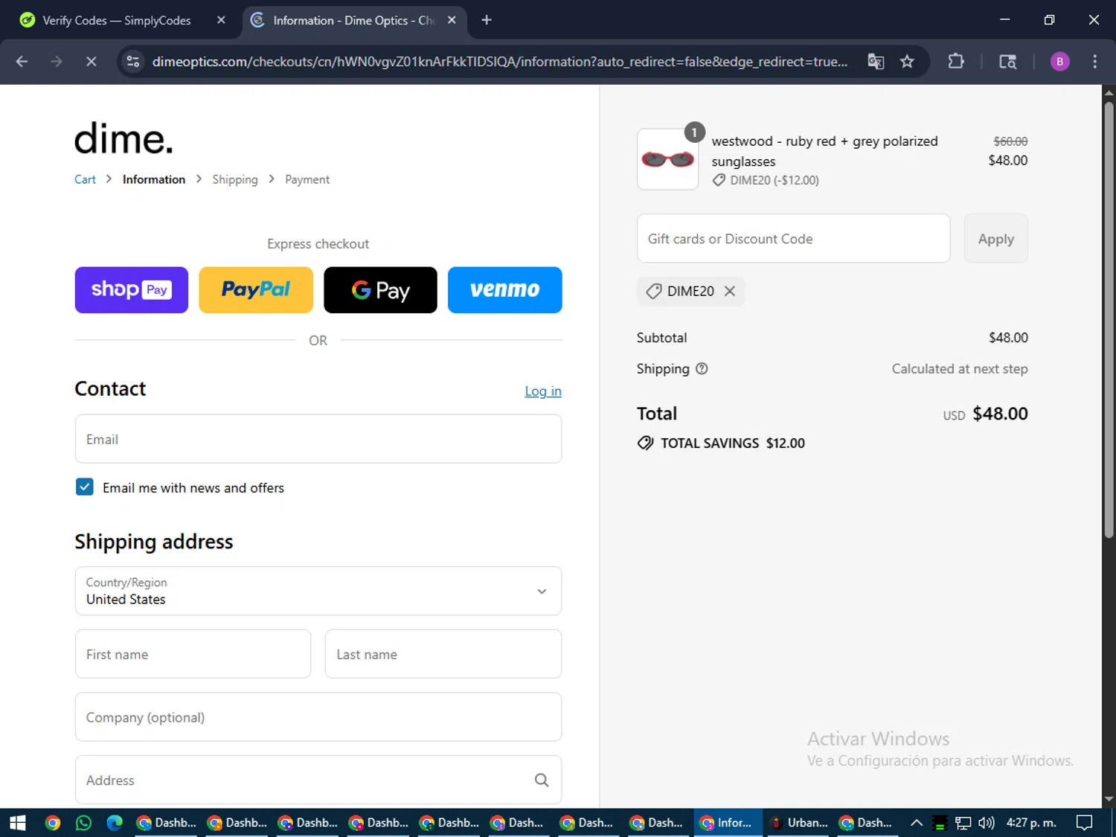Select the Information - Dime Optics tab

353,20
